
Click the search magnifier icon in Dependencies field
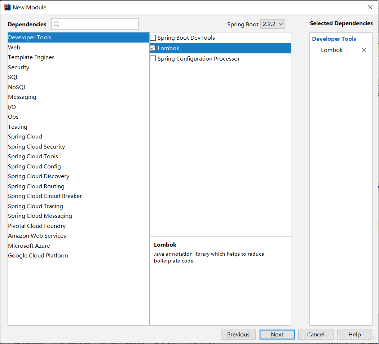click(56, 24)
